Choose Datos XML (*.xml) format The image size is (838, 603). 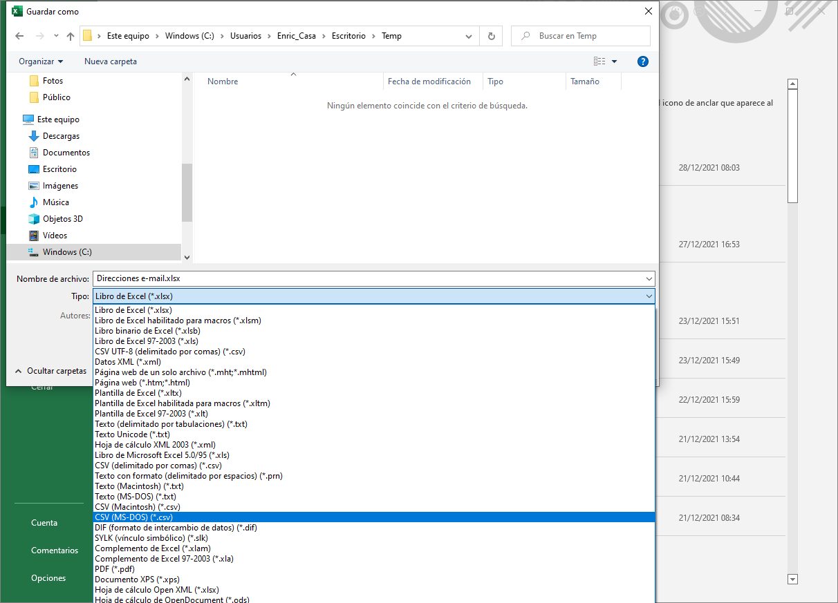[374, 362]
